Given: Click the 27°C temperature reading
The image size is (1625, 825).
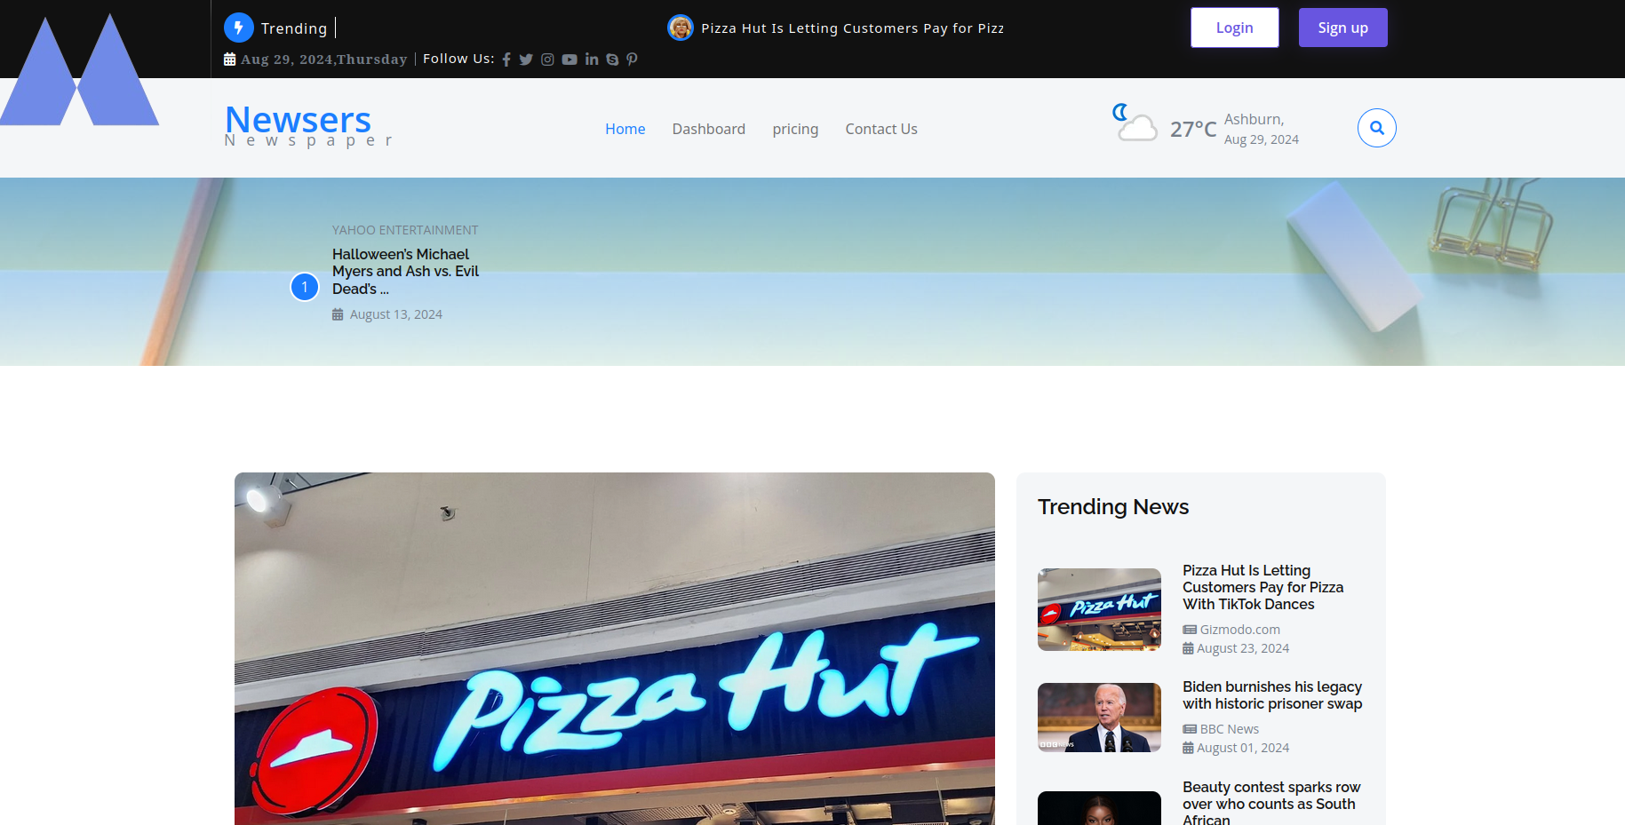Looking at the screenshot, I should click(x=1193, y=130).
